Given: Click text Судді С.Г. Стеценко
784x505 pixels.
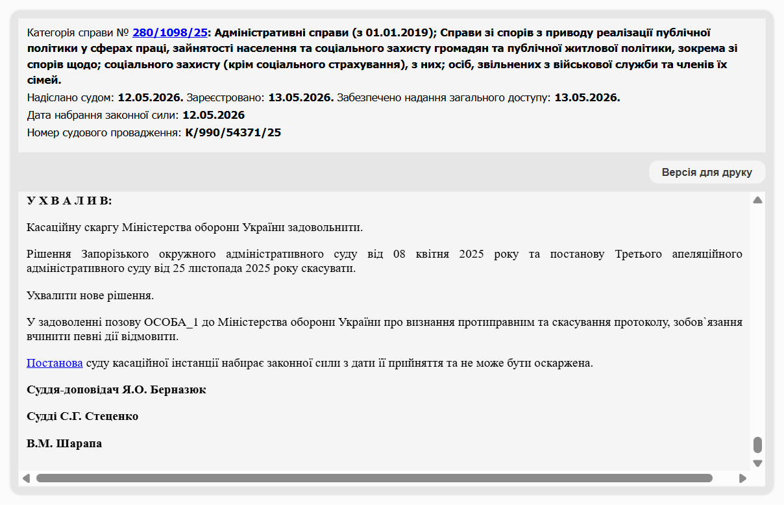Looking at the screenshot, I should point(82,417).
